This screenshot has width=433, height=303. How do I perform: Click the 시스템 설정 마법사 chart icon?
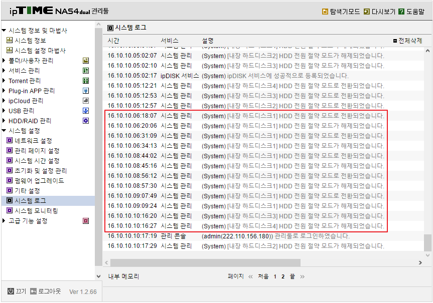[10, 50]
